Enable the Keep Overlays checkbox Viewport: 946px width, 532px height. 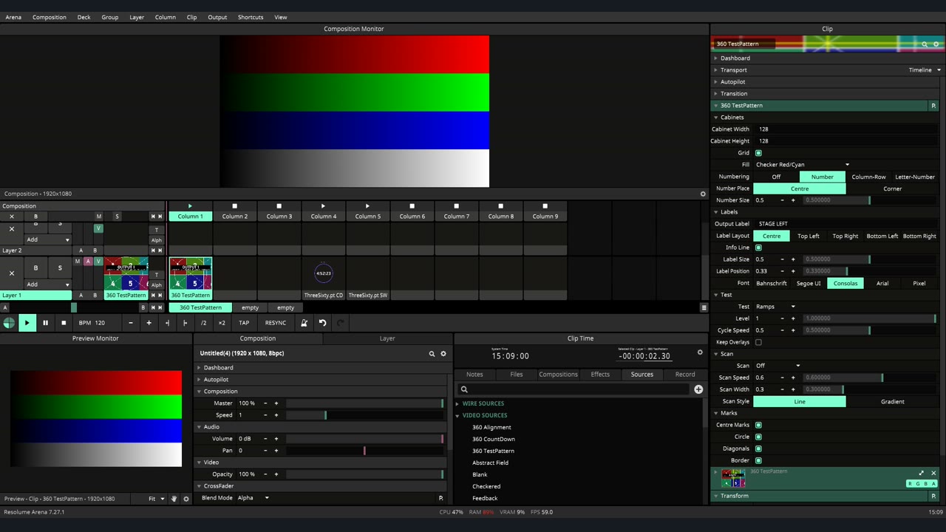(x=758, y=342)
